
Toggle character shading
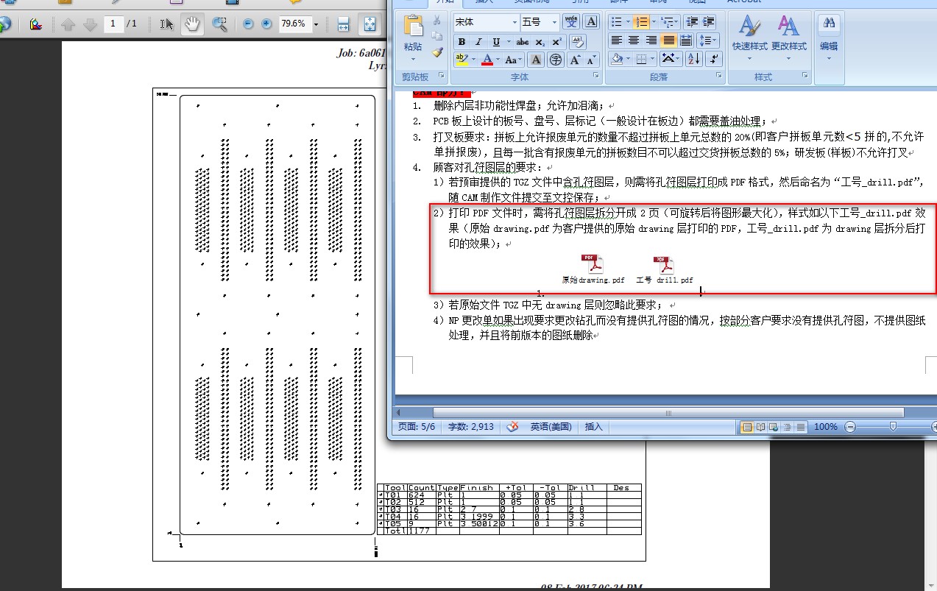[537, 60]
